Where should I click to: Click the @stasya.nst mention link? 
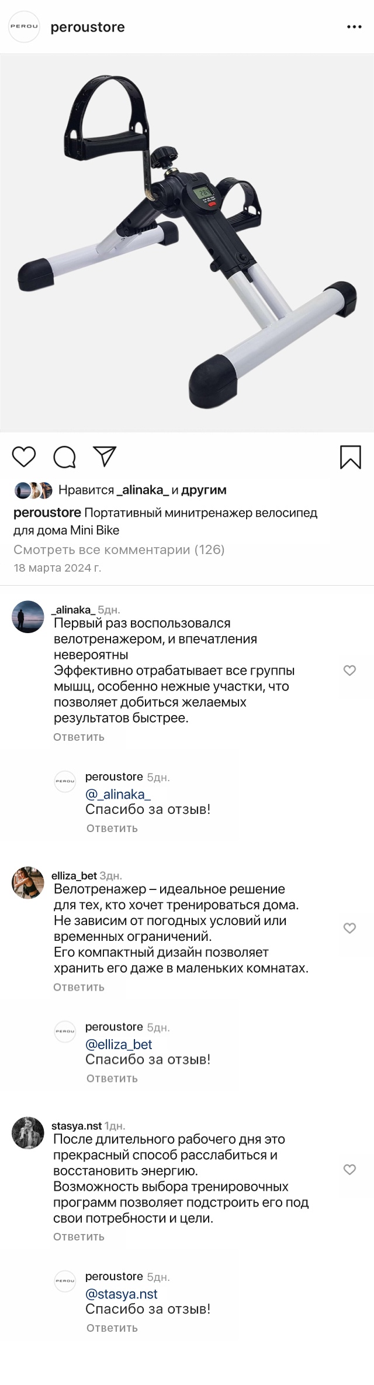point(122,1294)
